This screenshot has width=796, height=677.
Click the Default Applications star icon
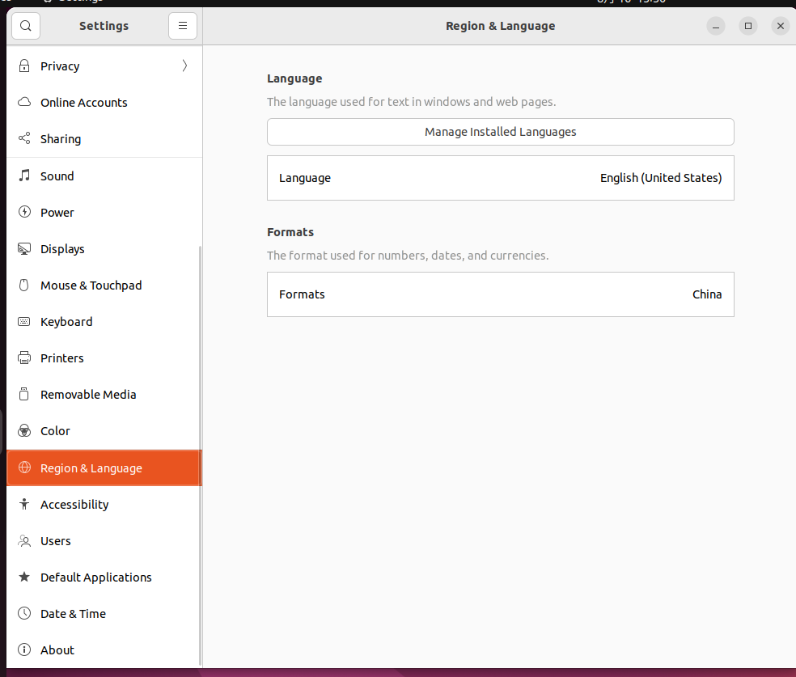pyautogui.click(x=24, y=578)
